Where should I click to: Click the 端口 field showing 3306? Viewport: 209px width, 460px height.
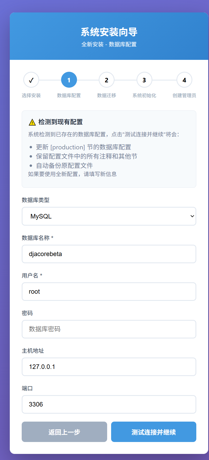click(x=109, y=404)
